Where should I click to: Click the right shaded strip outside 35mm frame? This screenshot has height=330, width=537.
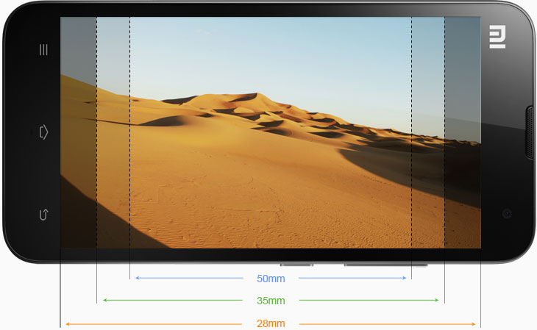pos(462,132)
